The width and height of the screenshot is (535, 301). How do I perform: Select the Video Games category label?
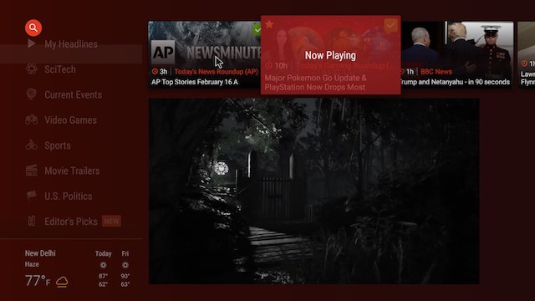click(x=70, y=120)
